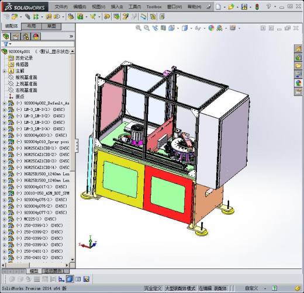Click the Help question mark icon
Screen dimensions: 304x293
pyautogui.click(x=269, y=6)
